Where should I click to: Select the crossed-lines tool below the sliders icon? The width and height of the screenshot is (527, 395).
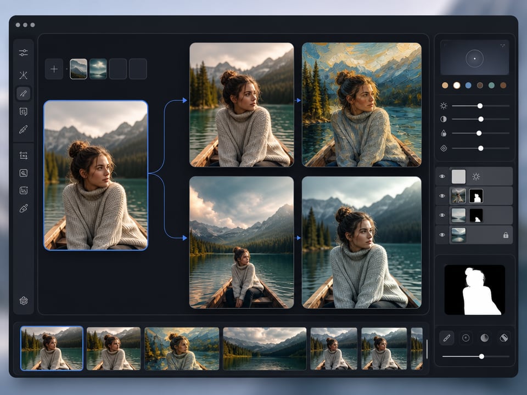pyautogui.click(x=23, y=75)
